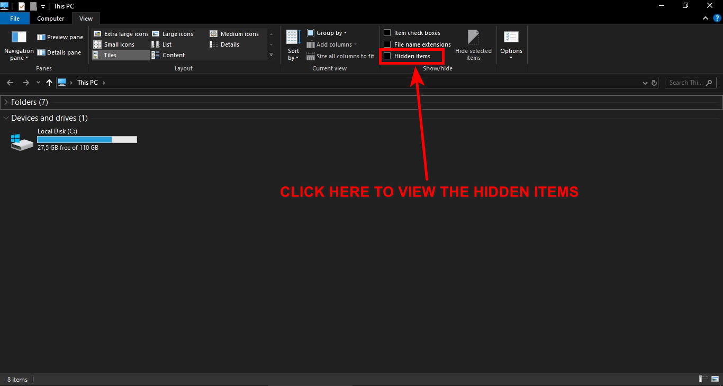Refresh the This PC view
Screen dimensions: 723x386
654,83
